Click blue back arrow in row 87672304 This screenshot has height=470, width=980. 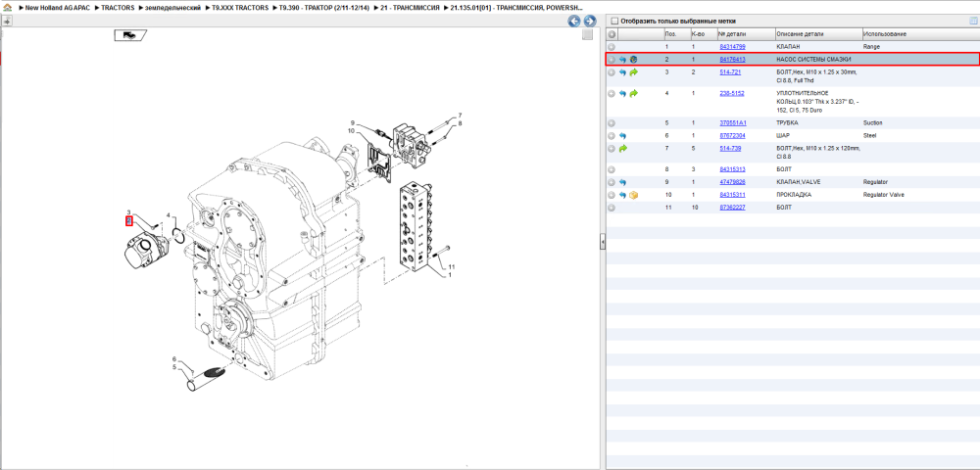pyautogui.click(x=622, y=135)
